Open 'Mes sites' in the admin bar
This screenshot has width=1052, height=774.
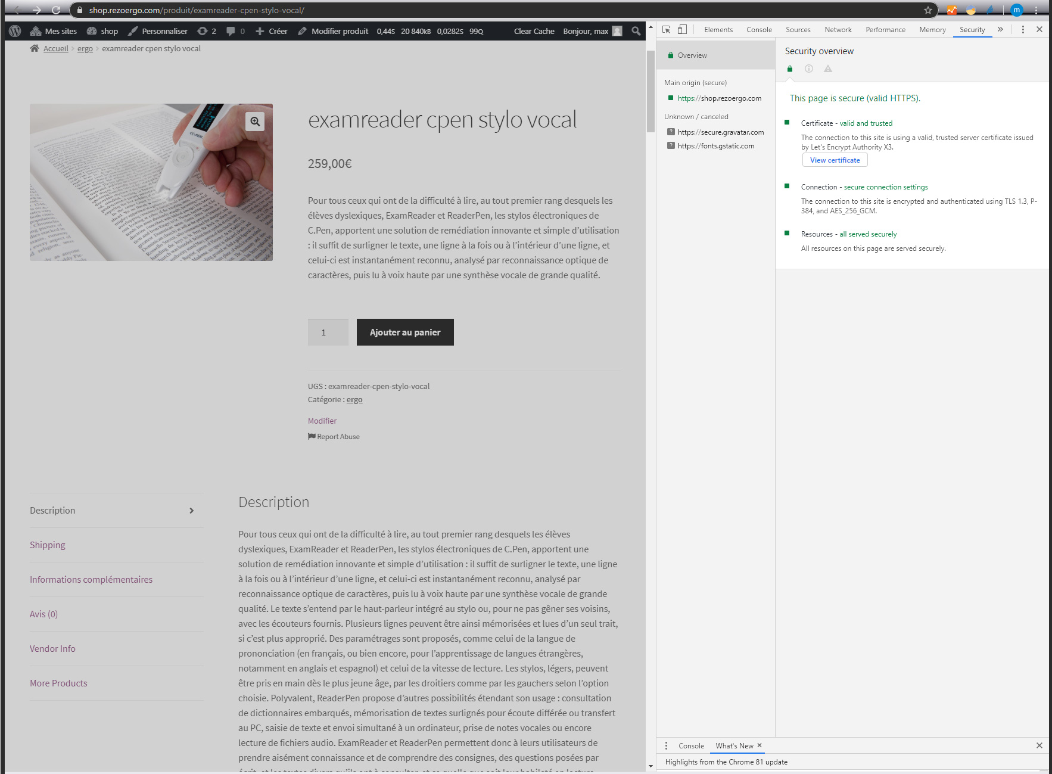pyautogui.click(x=54, y=31)
